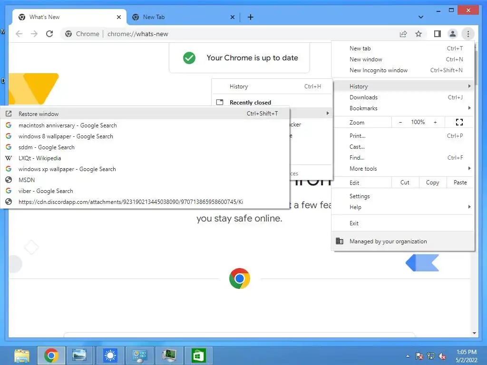This screenshot has width=487, height=365.
Task: Click Managed by your organization
Action: [403, 241]
